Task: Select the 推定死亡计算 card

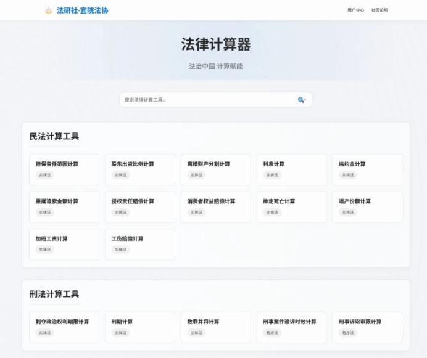Action: [291, 207]
